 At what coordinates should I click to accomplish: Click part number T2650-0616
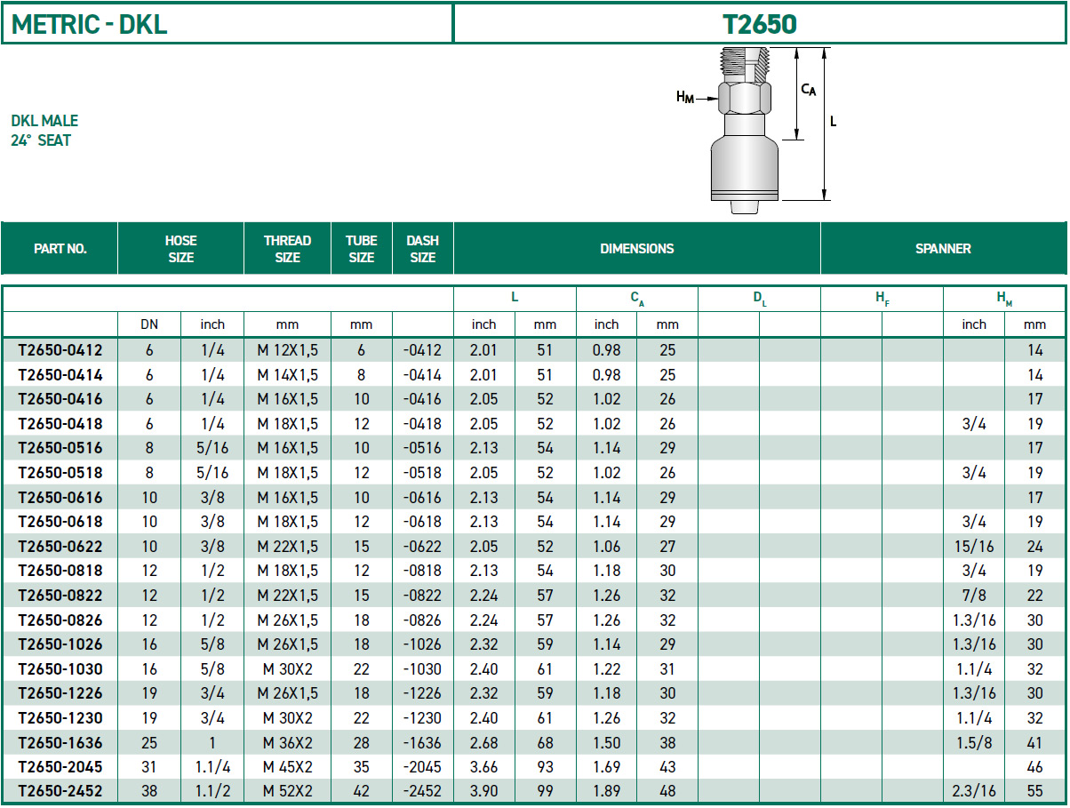[x=60, y=497]
